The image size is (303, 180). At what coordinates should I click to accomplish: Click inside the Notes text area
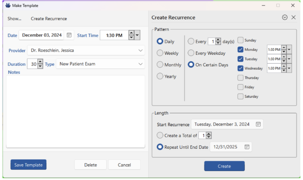75,111
